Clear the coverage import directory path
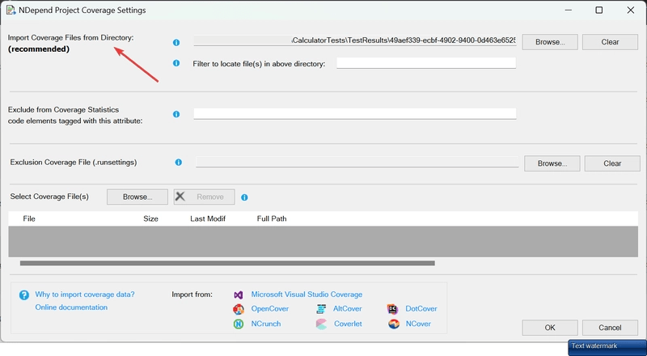Viewport: 647px width, 356px height. pyautogui.click(x=610, y=42)
